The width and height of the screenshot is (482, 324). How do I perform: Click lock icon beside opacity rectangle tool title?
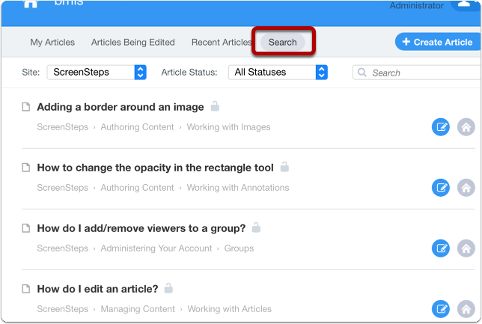(x=284, y=167)
